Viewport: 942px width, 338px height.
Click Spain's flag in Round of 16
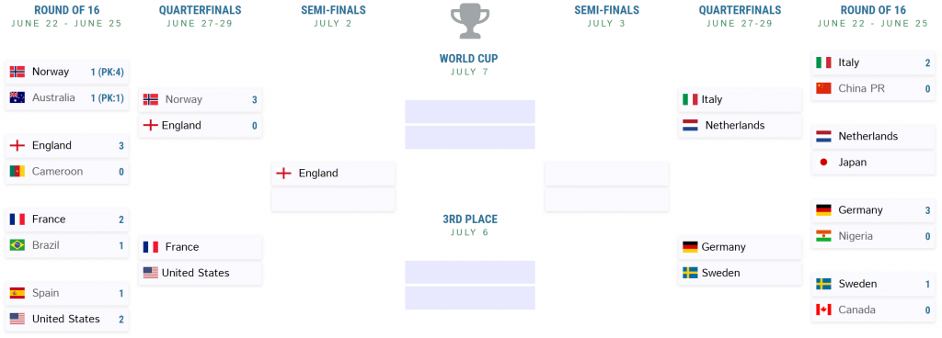17,293
